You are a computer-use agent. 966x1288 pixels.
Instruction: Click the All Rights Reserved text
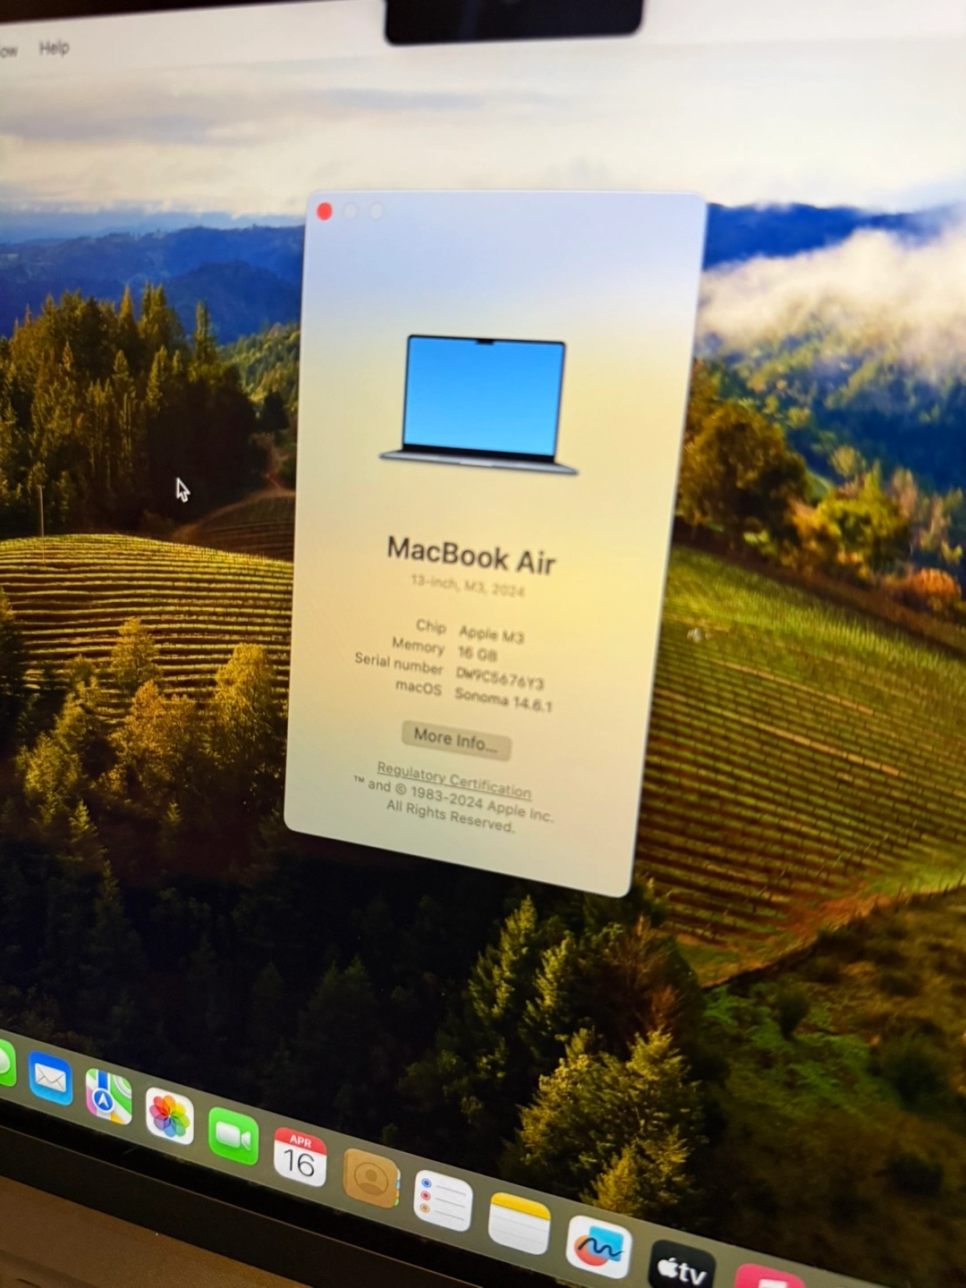[450, 815]
